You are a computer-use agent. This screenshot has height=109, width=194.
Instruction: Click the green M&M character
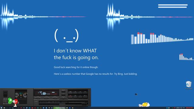[x=10, y=101]
